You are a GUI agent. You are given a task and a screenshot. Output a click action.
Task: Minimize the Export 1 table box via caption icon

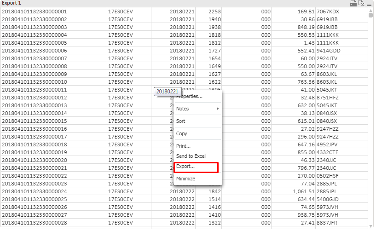coord(369,5)
